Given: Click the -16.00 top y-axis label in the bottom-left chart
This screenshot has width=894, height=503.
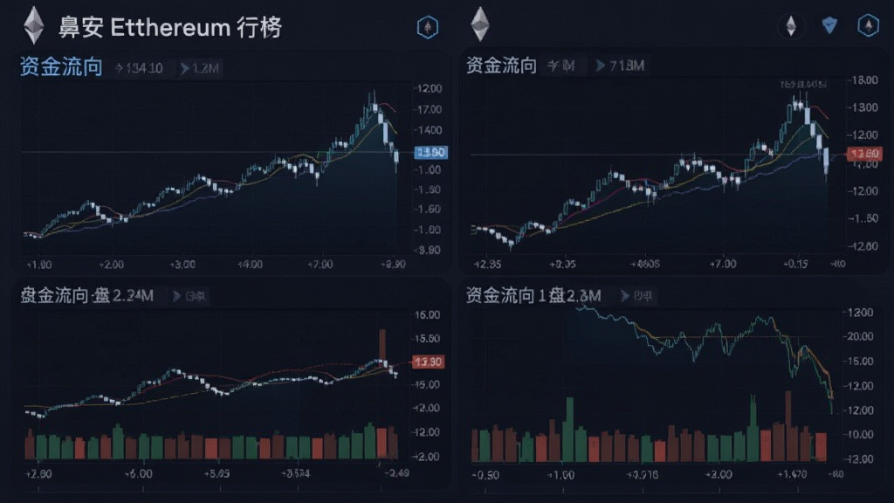Looking at the screenshot, I should tap(426, 314).
